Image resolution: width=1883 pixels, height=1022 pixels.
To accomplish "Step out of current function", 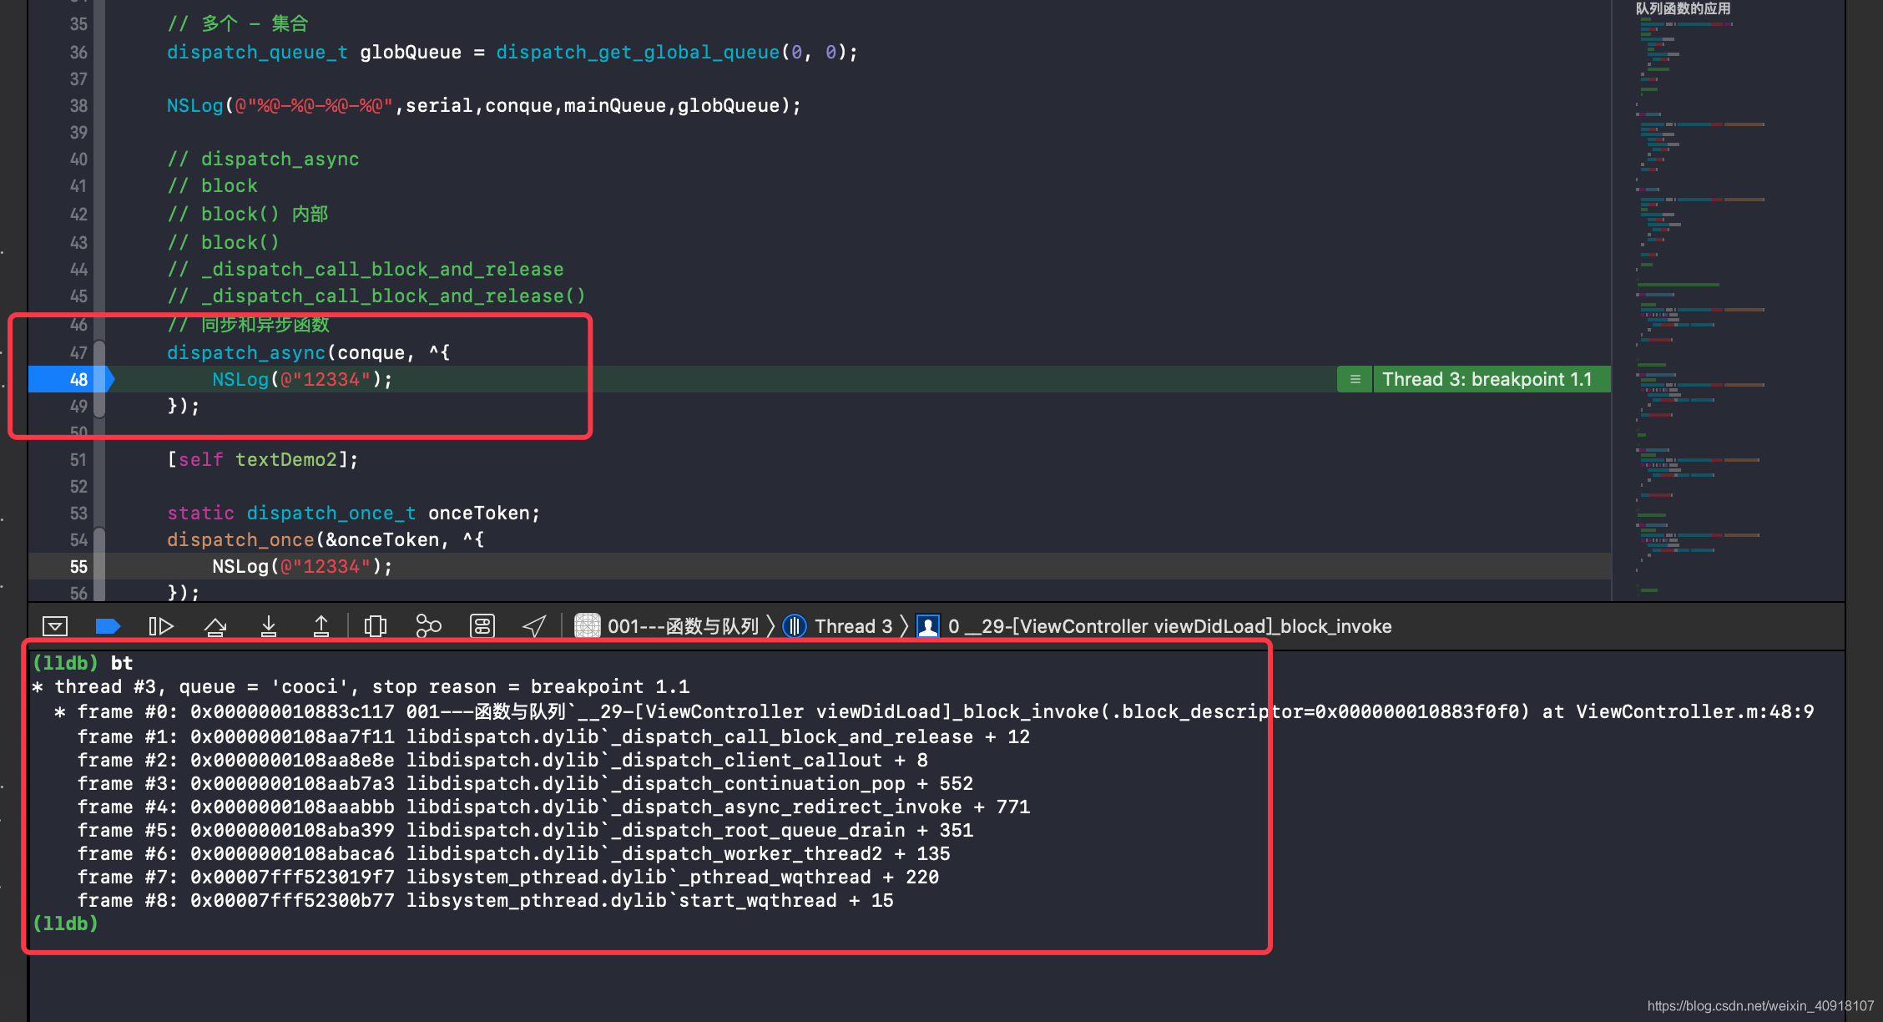I will pos(321,626).
